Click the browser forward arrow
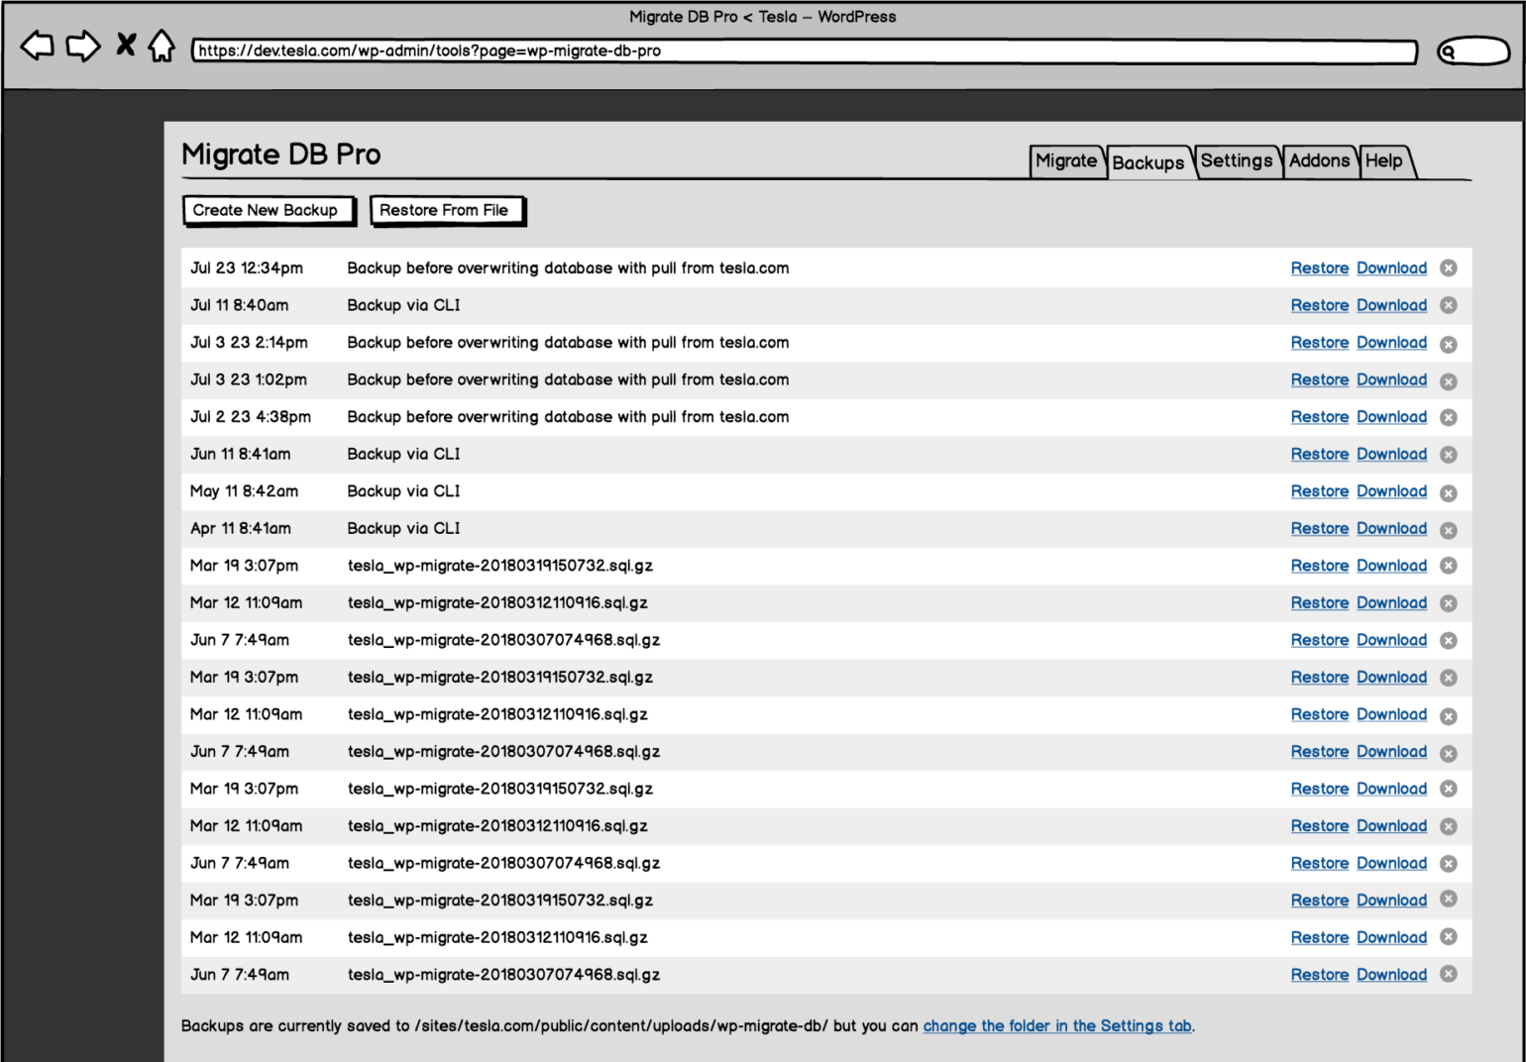Screen dimensions: 1526x1062 tap(83, 46)
